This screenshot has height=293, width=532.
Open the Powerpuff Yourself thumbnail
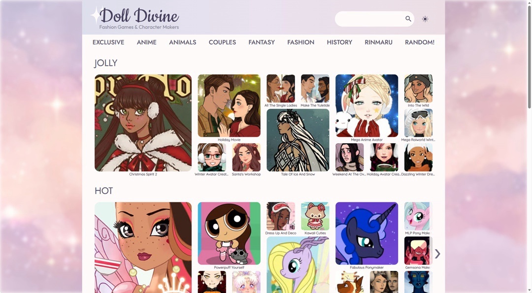(229, 233)
